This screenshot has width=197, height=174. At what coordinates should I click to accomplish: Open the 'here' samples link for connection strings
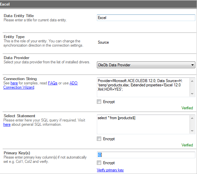coord(14,83)
